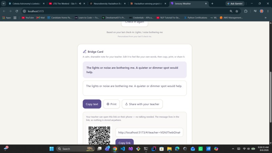This screenshot has width=272, height=153.
Task: Open the Python Certifications bookmark
Action: (x=195, y=18)
